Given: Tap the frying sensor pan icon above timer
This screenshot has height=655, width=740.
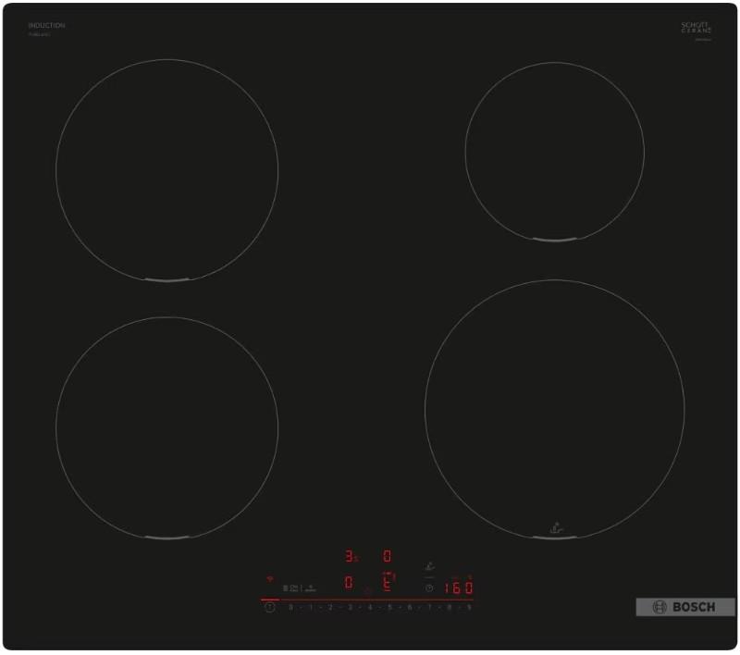Looking at the screenshot, I should click(428, 567).
